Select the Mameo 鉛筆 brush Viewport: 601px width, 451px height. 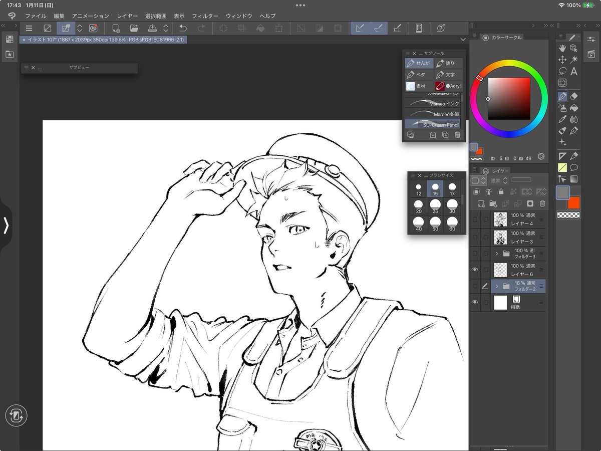433,114
